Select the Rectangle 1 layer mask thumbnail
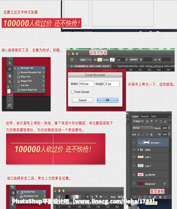The image size is (177, 209). tap(147, 142)
